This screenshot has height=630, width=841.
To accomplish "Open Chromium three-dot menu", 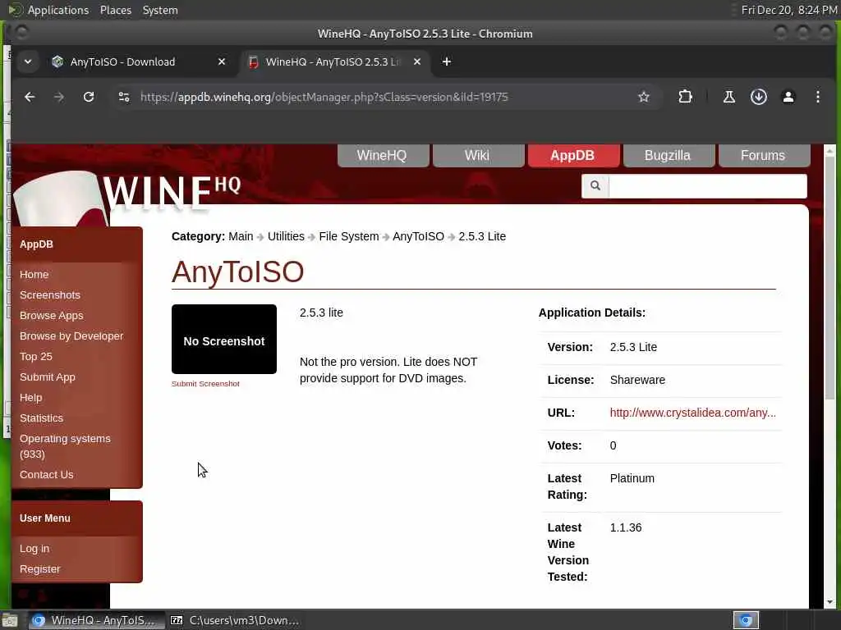I will pos(817,97).
